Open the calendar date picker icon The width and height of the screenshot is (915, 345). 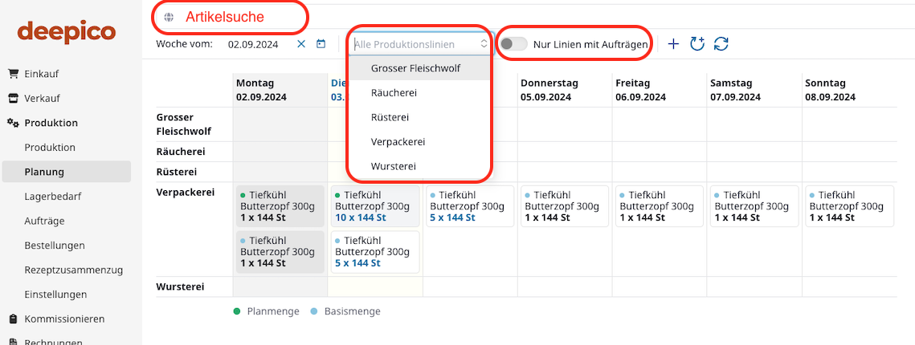[321, 44]
